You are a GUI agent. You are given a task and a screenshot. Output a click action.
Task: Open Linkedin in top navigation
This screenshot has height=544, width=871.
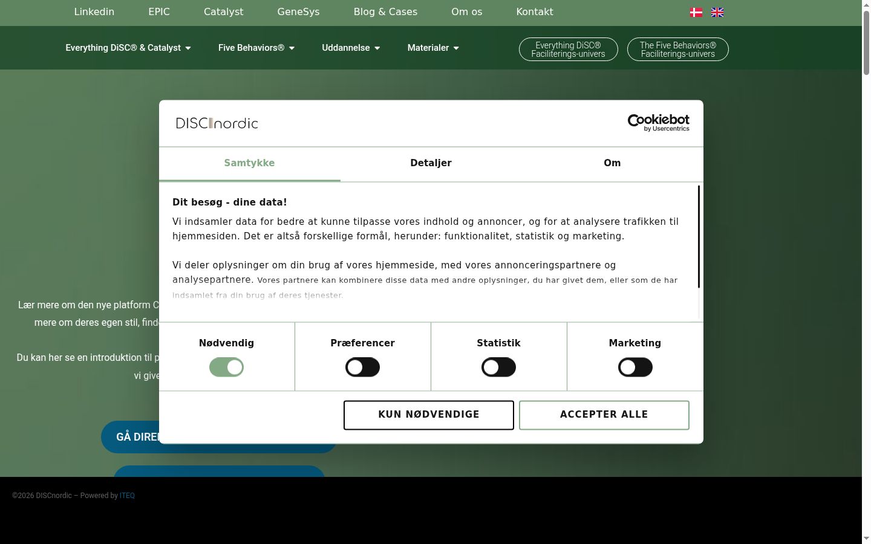pyautogui.click(x=94, y=11)
